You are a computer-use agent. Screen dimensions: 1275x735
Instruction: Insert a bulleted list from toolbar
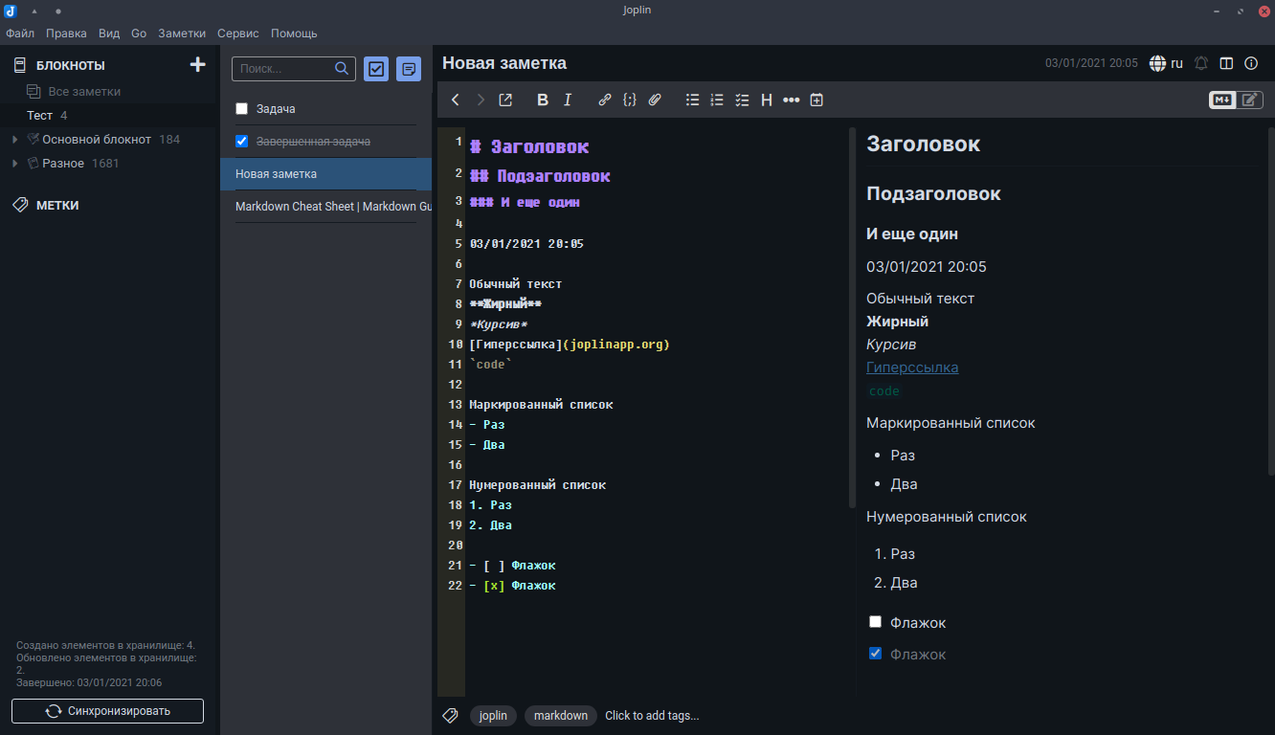(x=692, y=100)
